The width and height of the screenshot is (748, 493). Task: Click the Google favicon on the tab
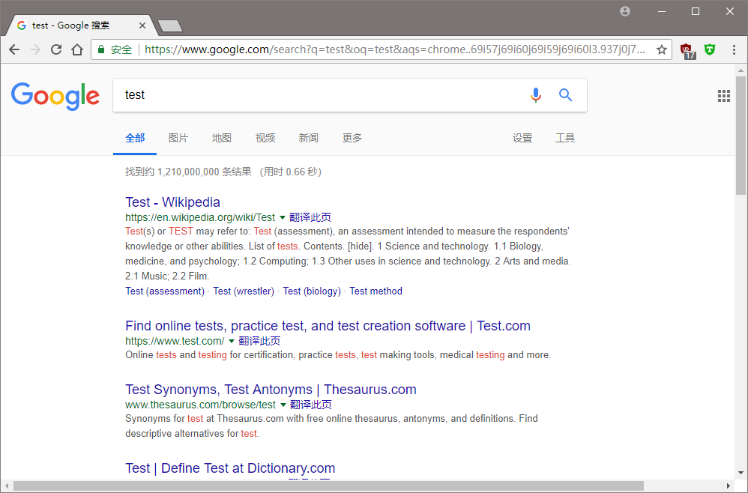pyautogui.click(x=22, y=25)
